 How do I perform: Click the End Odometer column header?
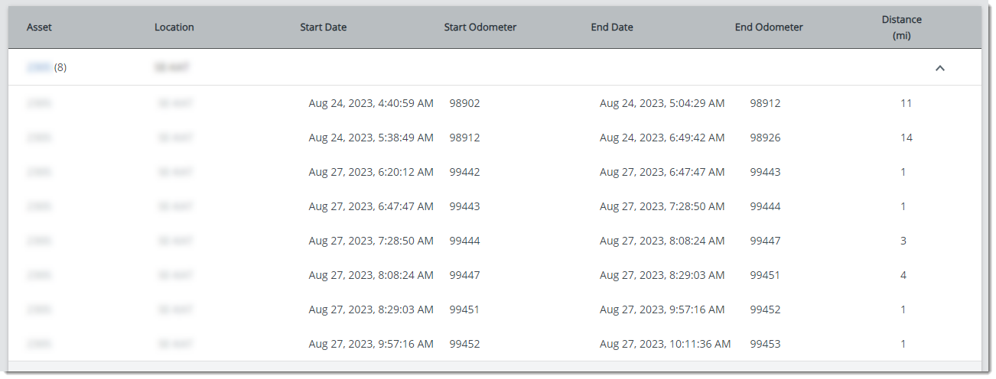pos(769,27)
